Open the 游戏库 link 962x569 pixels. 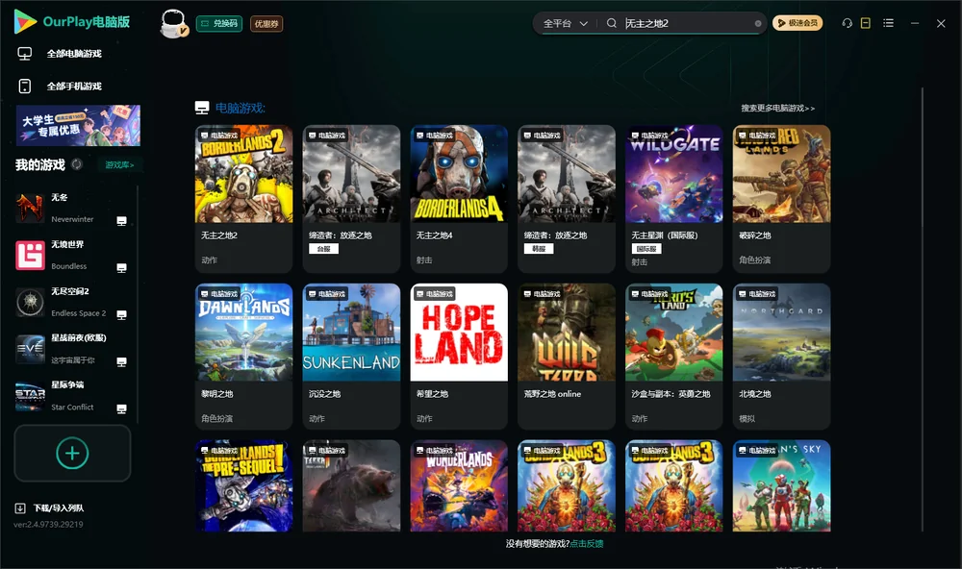[x=119, y=164]
